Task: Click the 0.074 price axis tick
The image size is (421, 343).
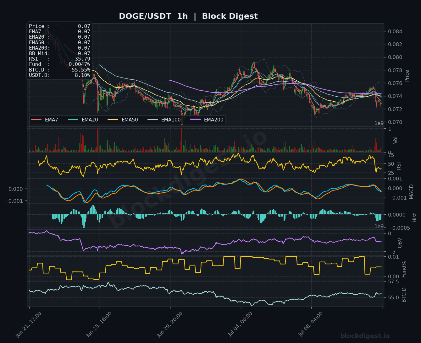Action: pos(395,96)
